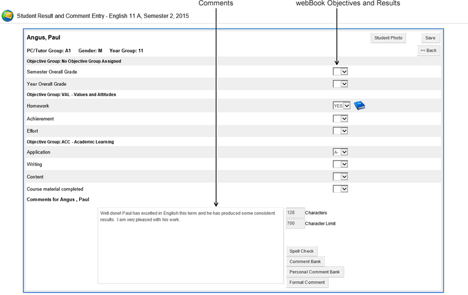Screen dimensions: 468x295
Task: Open Effort result dropdown
Action: [x=340, y=131]
